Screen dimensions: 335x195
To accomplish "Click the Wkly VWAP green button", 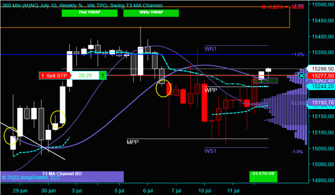I will tap(151, 13).
